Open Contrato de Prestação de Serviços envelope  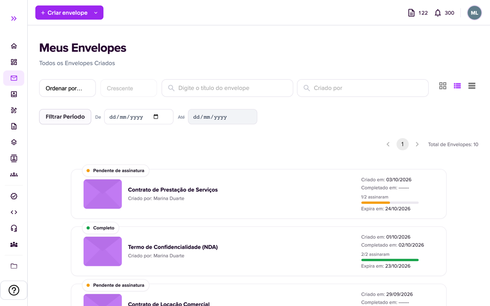click(x=173, y=189)
